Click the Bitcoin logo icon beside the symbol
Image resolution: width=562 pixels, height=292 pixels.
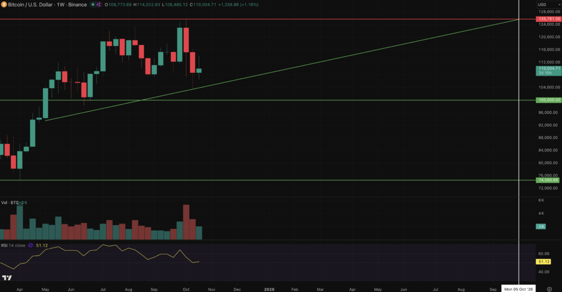[x=4, y=4]
